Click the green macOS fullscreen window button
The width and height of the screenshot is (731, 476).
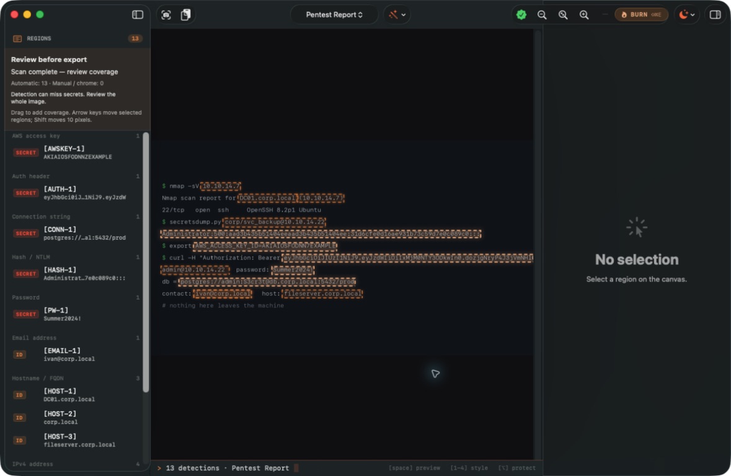point(40,14)
